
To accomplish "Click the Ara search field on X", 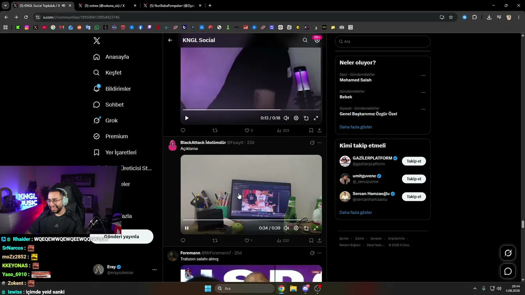I will coord(383,41).
